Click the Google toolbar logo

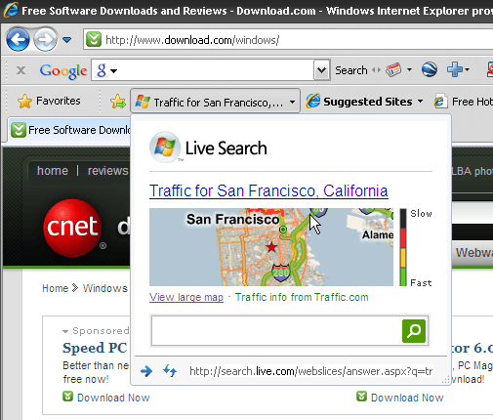[63, 70]
